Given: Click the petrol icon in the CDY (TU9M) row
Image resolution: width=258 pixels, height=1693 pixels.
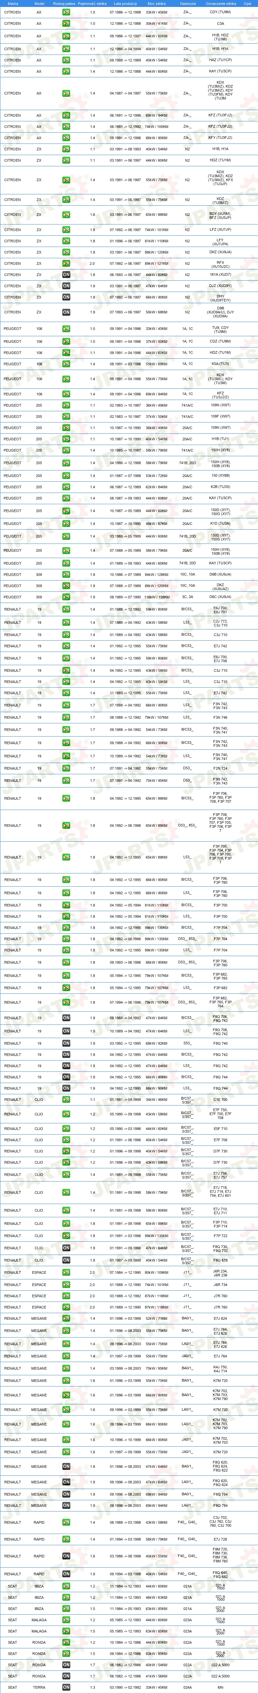Looking at the screenshot, I should click(x=66, y=13).
